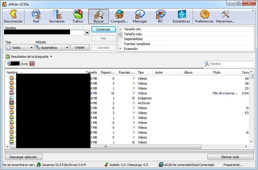Click the Fuentes completas filter value field
Screen dimensions: 258x170
[x=207, y=44]
